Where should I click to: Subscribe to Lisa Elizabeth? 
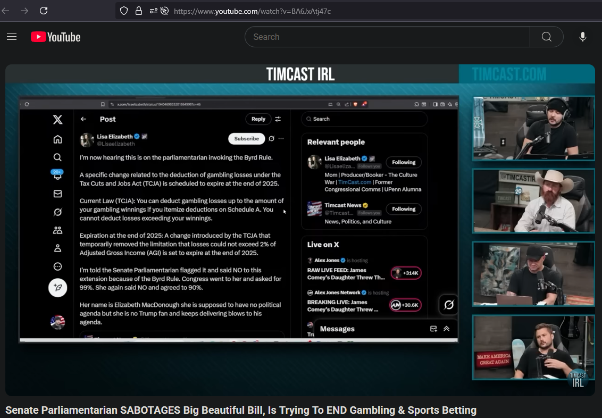pyautogui.click(x=246, y=139)
